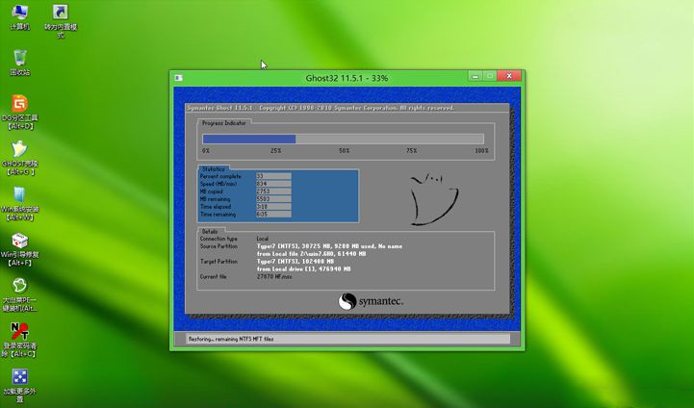694x408 pixels.
Task: Click the Time elapsed value field
Action: point(273,207)
